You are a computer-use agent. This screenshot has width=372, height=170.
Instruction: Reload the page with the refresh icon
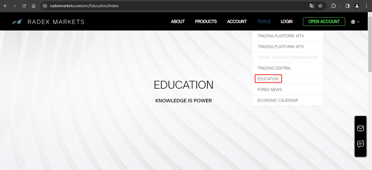[x=24, y=6]
